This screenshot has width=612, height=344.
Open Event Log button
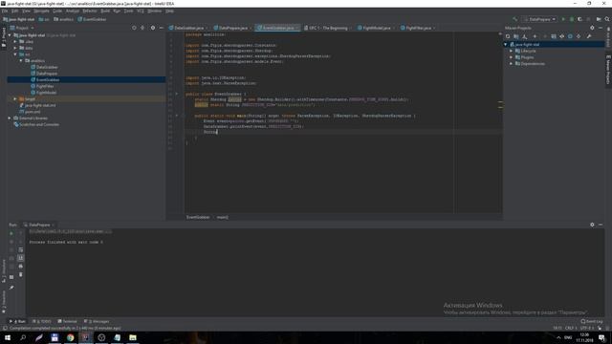pyautogui.click(x=592, y=321)
